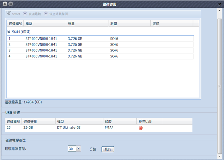Viewport: 224px width, 160px height.
Task: Click the 執行 button
Action: click(108, 149)
